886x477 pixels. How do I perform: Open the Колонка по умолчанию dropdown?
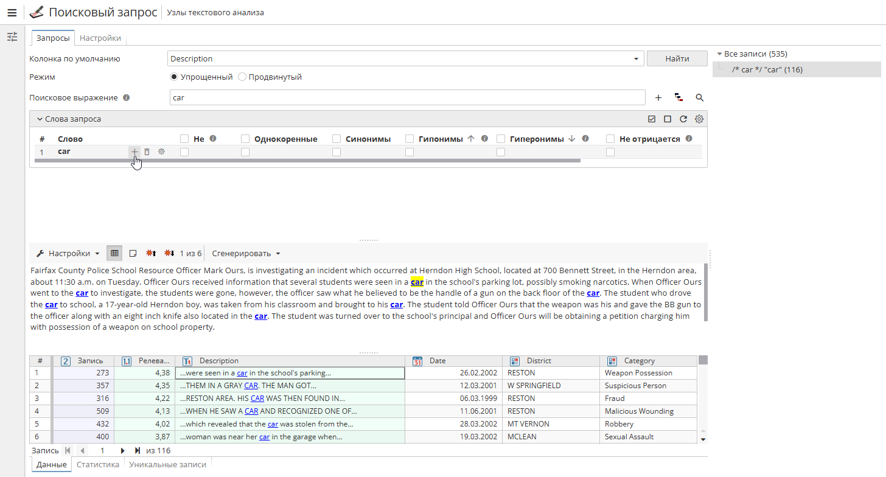636,59
